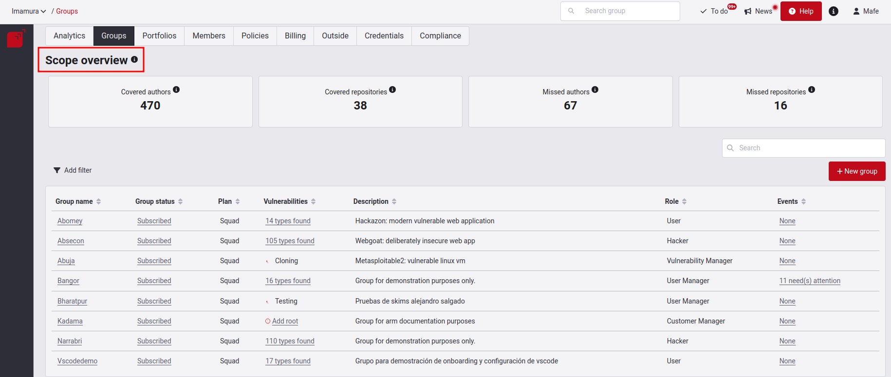The image size is (891, 377).
Task: Open the Policies tab
Action: pyautogui.click(x=255, y=36)
